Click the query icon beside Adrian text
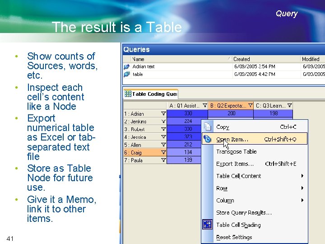The height and width of the screenshot is (244, 325). coord(127,66)
